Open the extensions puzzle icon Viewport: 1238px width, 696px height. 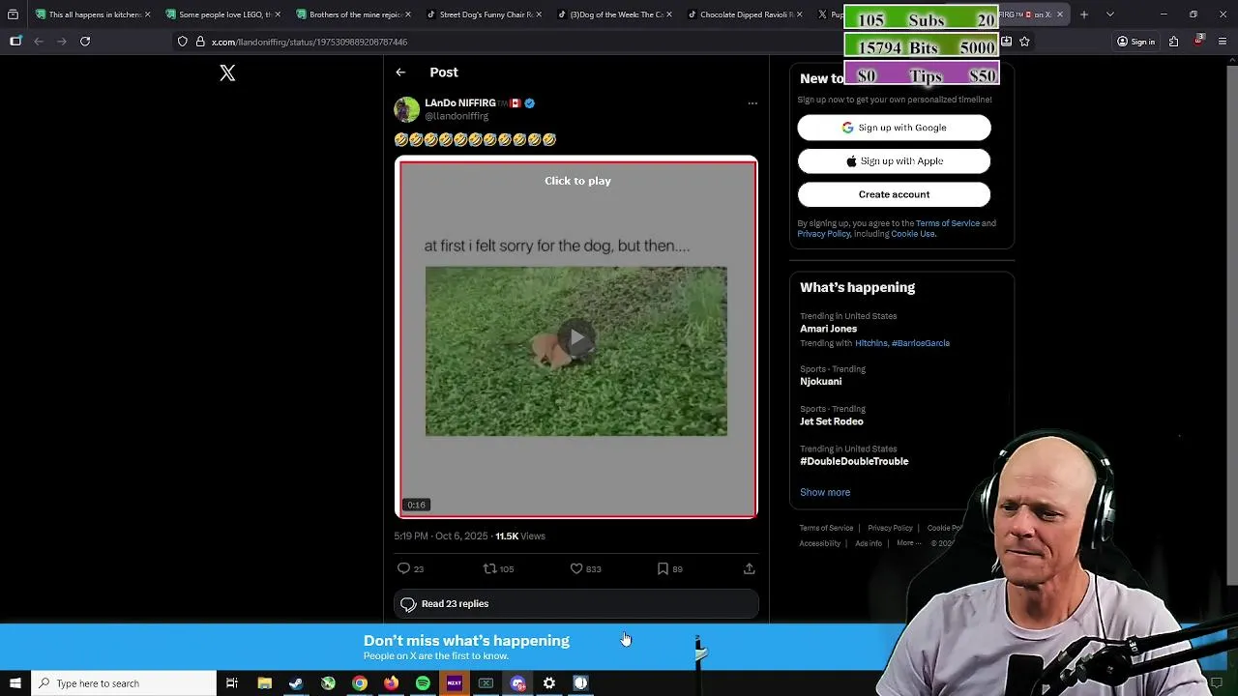point(1173,42)
